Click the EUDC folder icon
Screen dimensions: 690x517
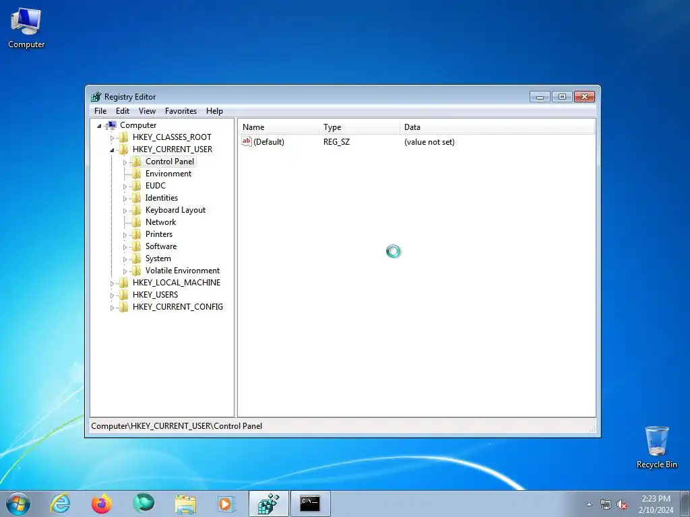[x=137, y=186]
